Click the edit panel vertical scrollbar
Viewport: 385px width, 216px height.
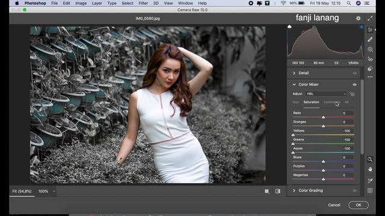[362, 117]
